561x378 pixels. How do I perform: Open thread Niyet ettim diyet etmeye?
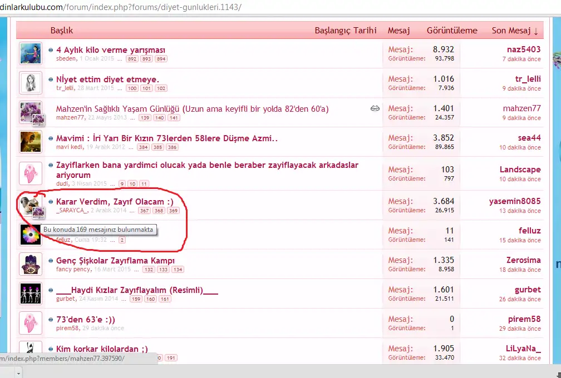pyautogui.click(x=107, y=79)
